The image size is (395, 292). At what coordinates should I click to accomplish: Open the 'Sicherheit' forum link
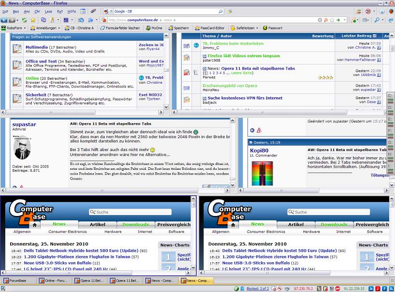pyautogui.click(x=36, y=95)
